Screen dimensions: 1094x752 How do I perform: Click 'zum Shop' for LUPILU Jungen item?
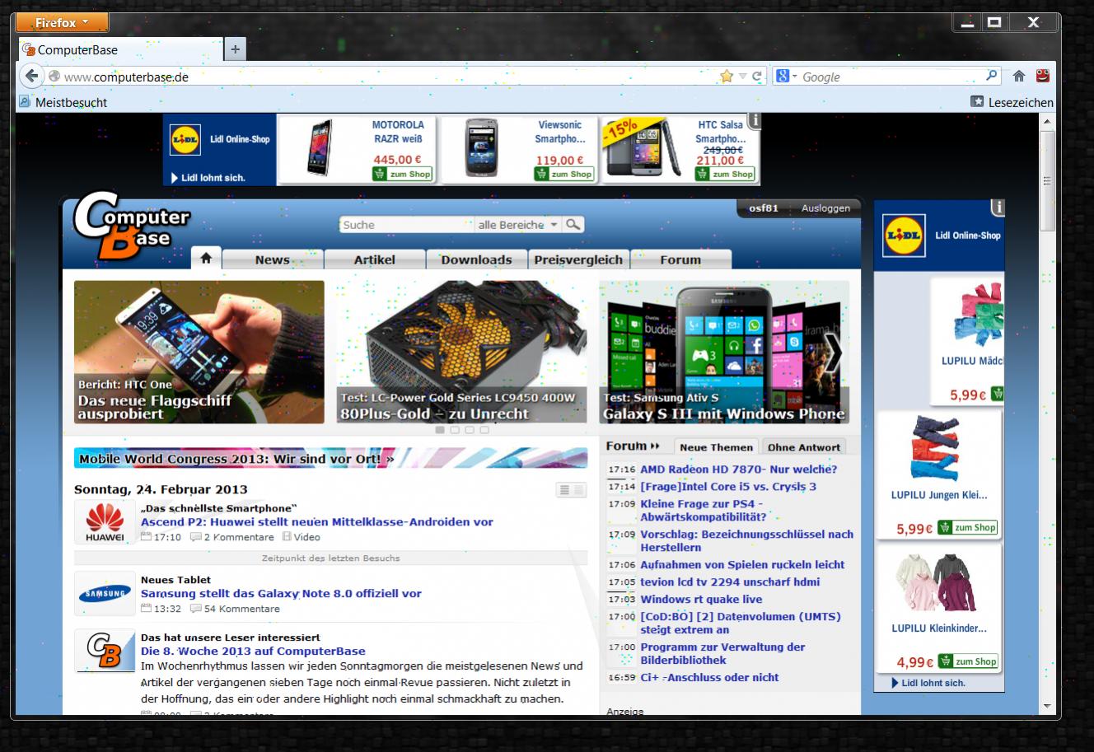(968, 527)
